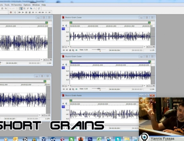Select the Envelope tool in toolbar
184x141 pixels.
pyautogui.click(x=35, y=8)
